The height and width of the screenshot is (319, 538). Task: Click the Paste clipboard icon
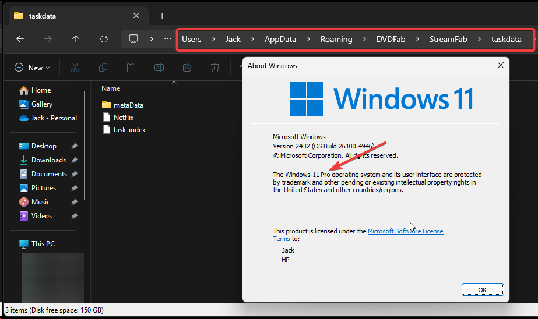(x=131, y=68)
